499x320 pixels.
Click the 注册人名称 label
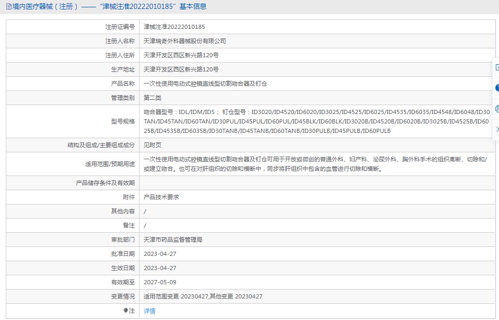[120, 41]
